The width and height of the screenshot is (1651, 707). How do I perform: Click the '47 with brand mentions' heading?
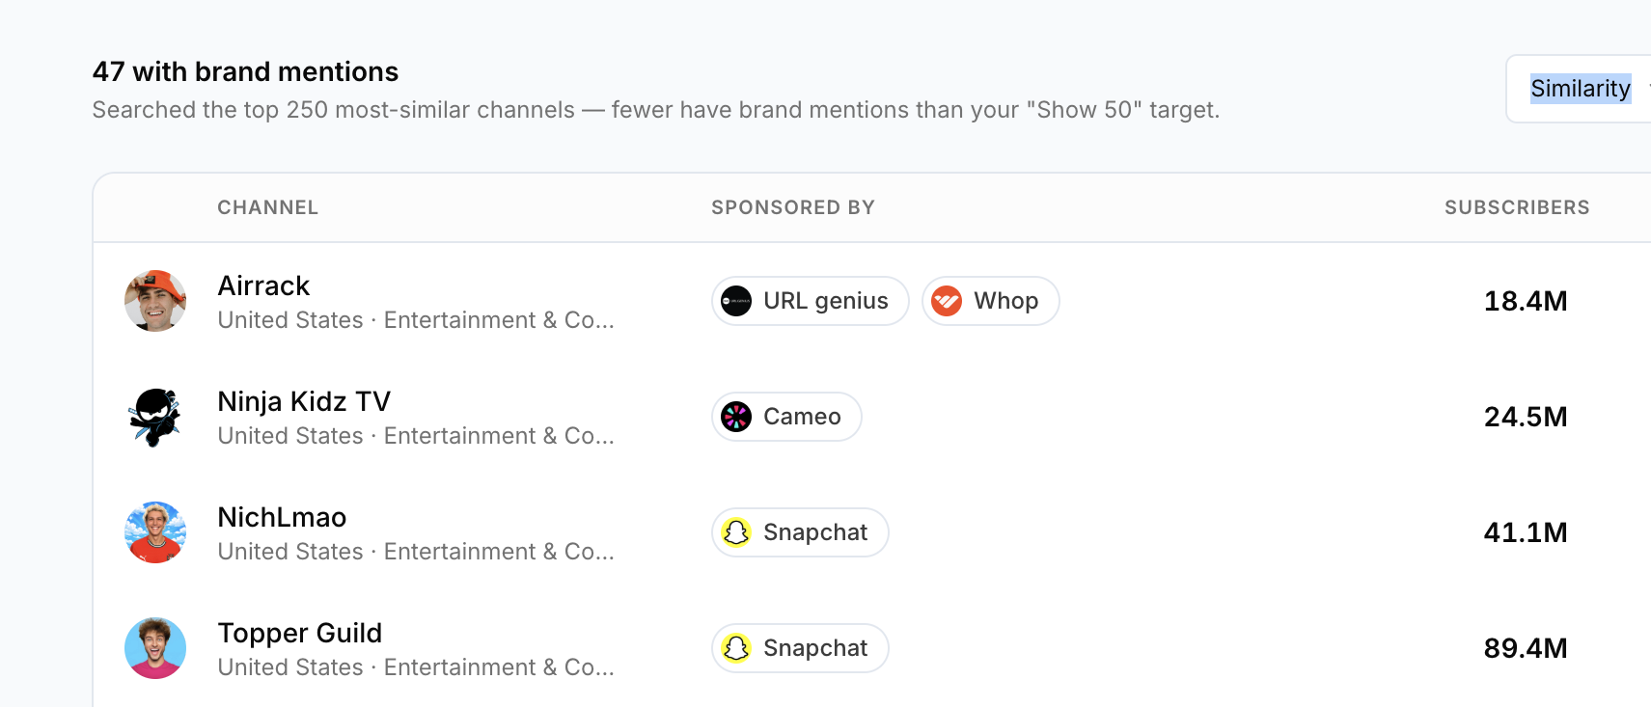click(x=245, y=71)
